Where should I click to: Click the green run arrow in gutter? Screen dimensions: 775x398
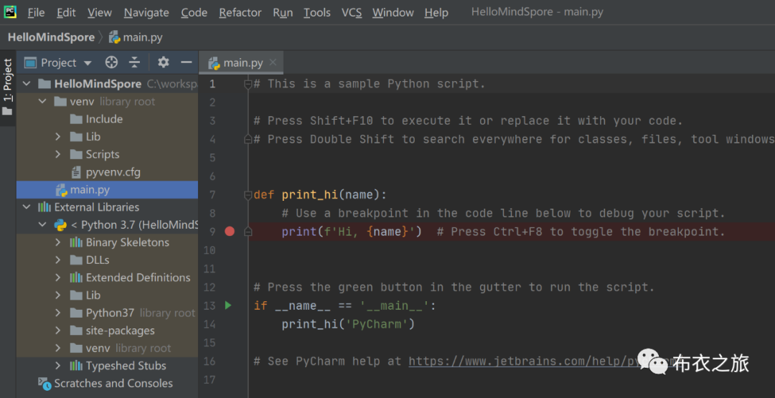228,305
